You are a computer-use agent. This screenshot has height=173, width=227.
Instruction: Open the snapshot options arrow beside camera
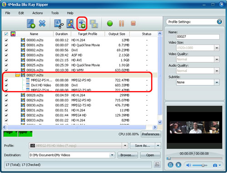click(220, 165)
